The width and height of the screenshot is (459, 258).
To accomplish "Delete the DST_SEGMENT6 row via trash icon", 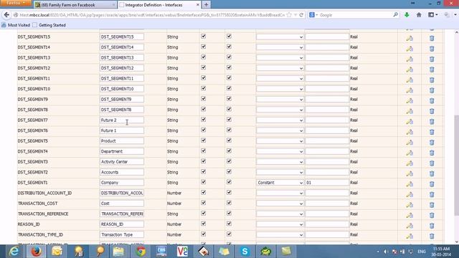I will 432,132.
